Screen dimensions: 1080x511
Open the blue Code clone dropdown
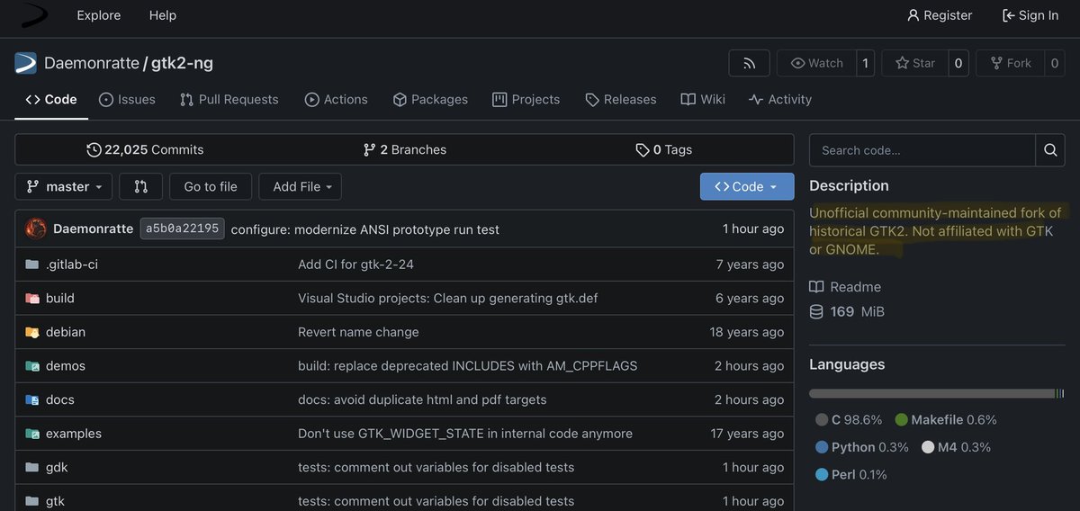747,186
